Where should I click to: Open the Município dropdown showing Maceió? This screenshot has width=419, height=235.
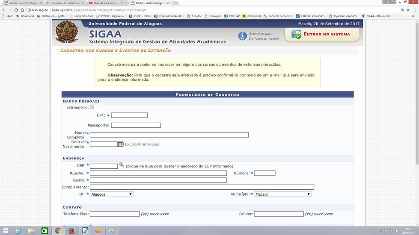(283, 194)
